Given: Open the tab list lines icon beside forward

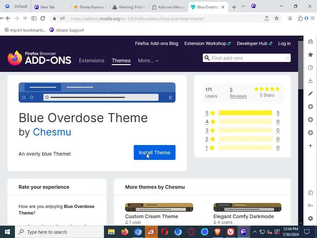Looking at the screenshot, I should [x=25, y=18].
